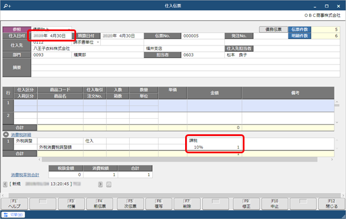The height and width of the screenshot is (219, 346).
Task: Click the 担当者 code 0603
Action: point(189,55)
